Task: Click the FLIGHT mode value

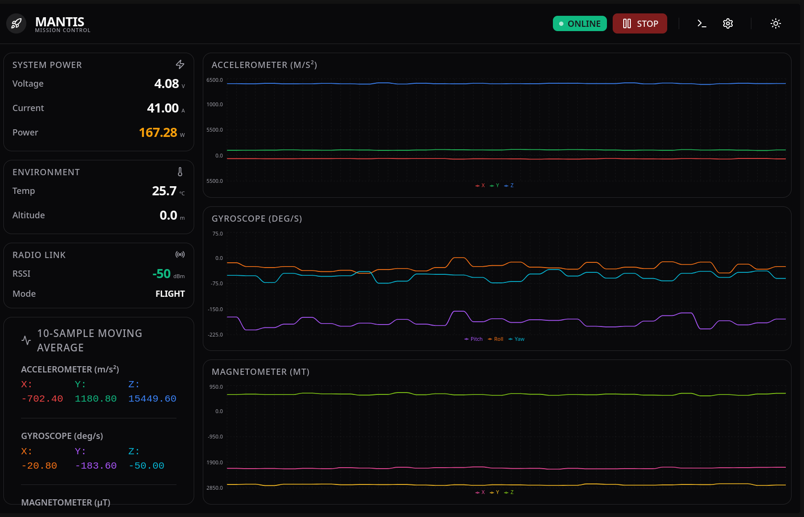Action: (x=170, y=294)
